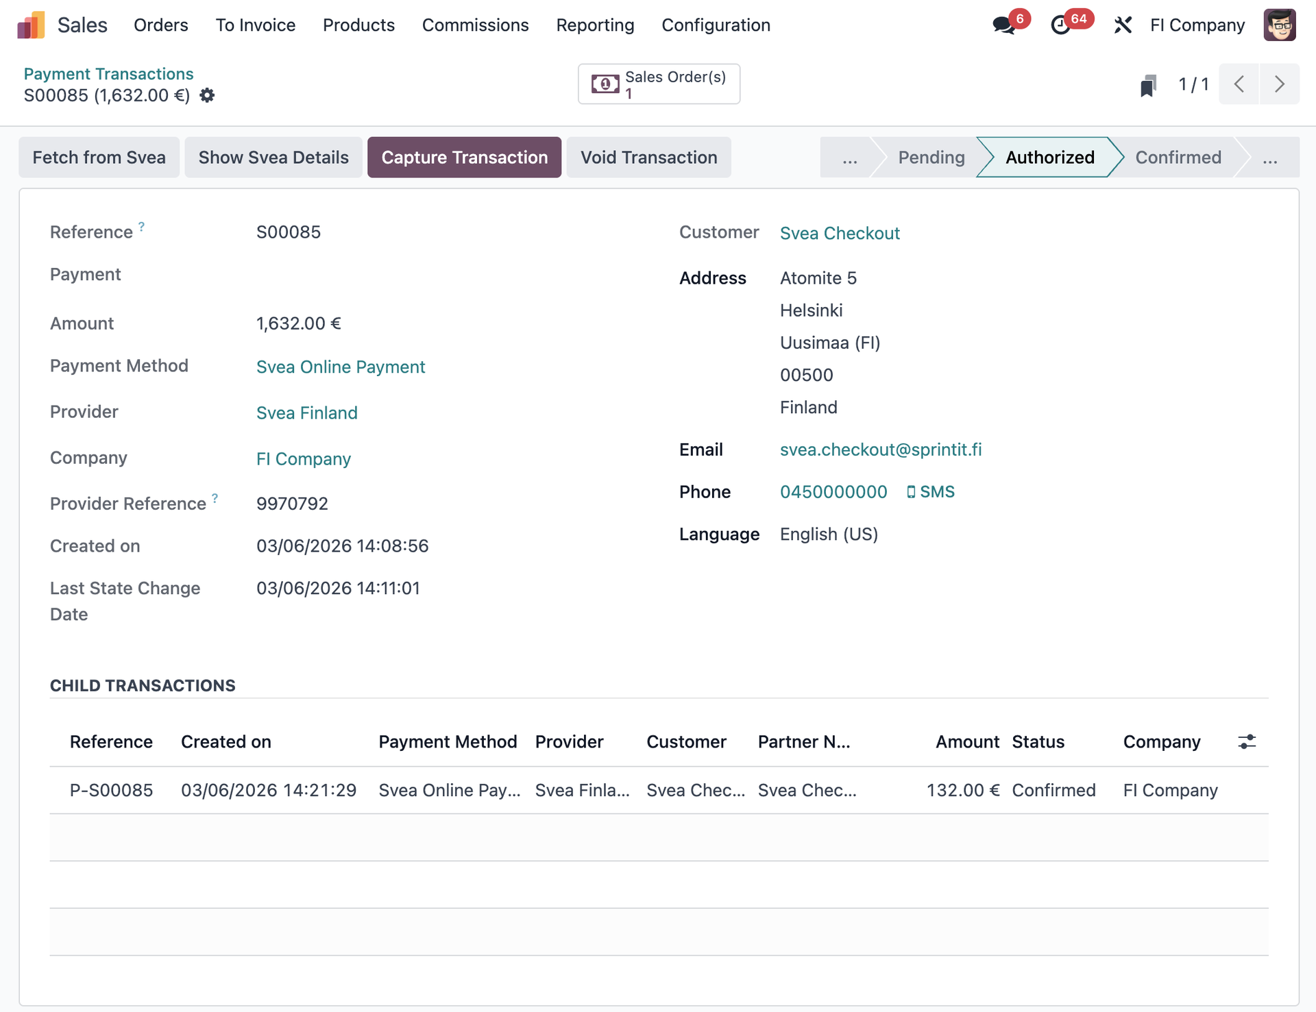Viewport: 1316px width, 1012px height.
Task: Sort child transactions by Status column
Action: pos(1038,742)
